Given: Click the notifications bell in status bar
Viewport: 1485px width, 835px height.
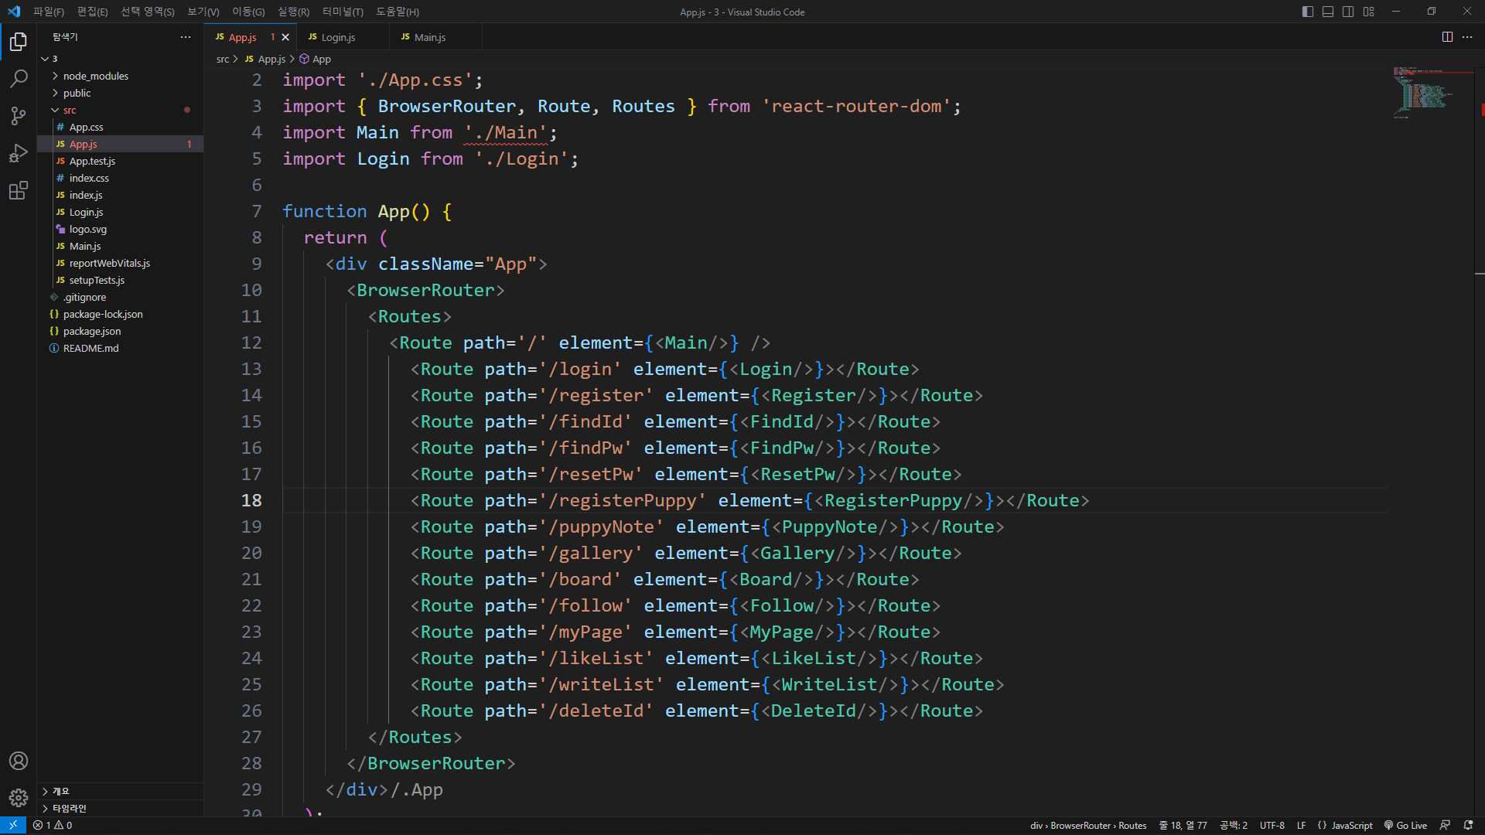Looking at the screenshot, I should pyautogui.click(x=1468, y=825).
